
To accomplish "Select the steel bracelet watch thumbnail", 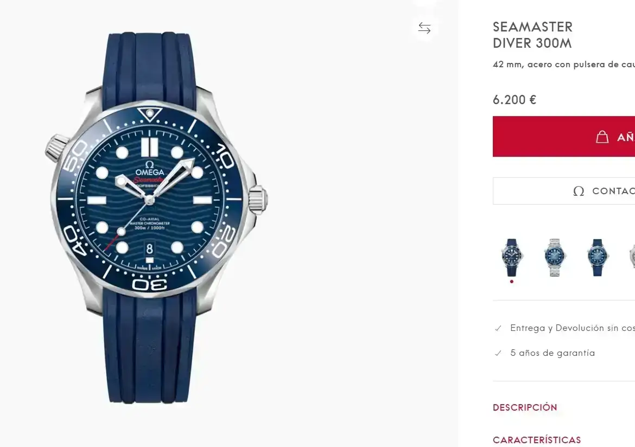I will pyautogui.click(x=555, y=257).
